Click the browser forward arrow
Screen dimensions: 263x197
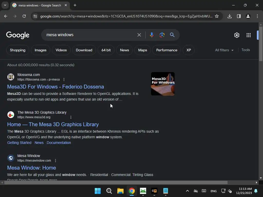pyautogui.click(x=15, y=16)
